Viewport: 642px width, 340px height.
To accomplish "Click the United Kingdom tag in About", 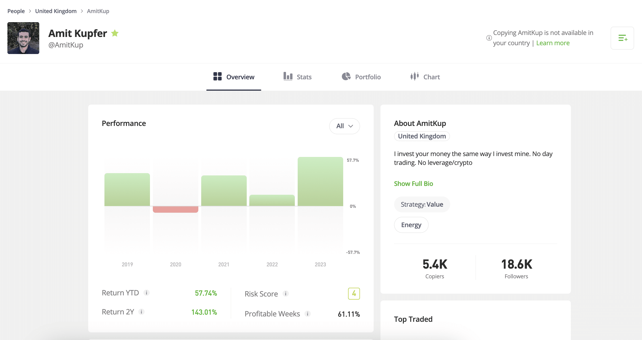I will [x=422, y=136].
